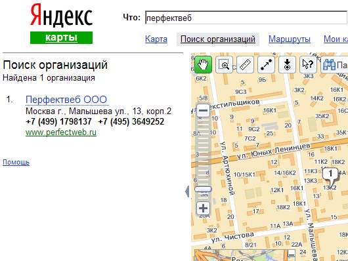Open the Перфектвеб ООО result link
The image size is (348, 261).
[x=66, y=100]
